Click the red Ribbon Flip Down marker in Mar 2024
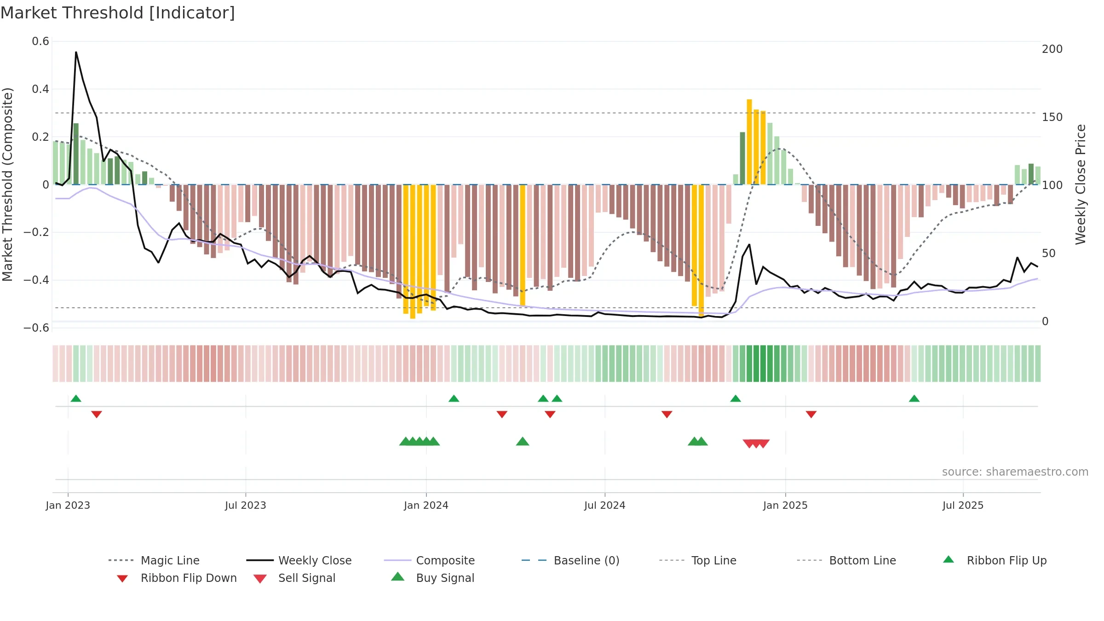Screen dimensions: 1104x621 click(502, 414)
